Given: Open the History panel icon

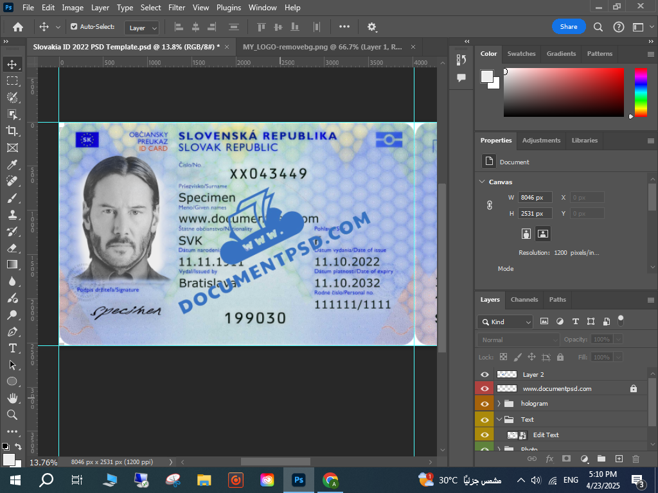Looking at the screenshot, I should 461,60.
